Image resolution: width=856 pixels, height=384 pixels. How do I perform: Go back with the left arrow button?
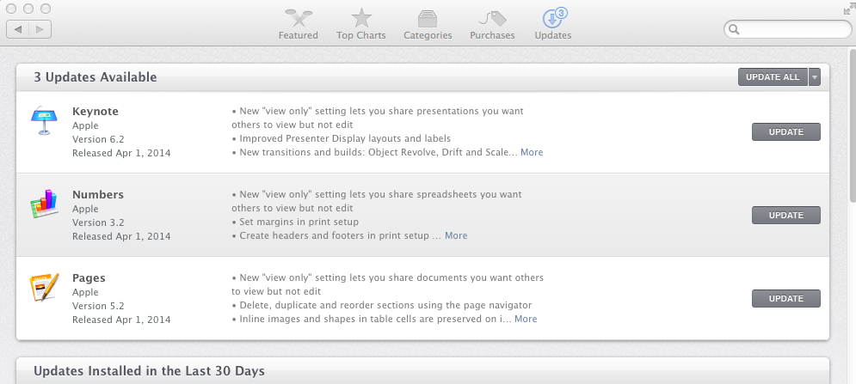click(18, 29)
